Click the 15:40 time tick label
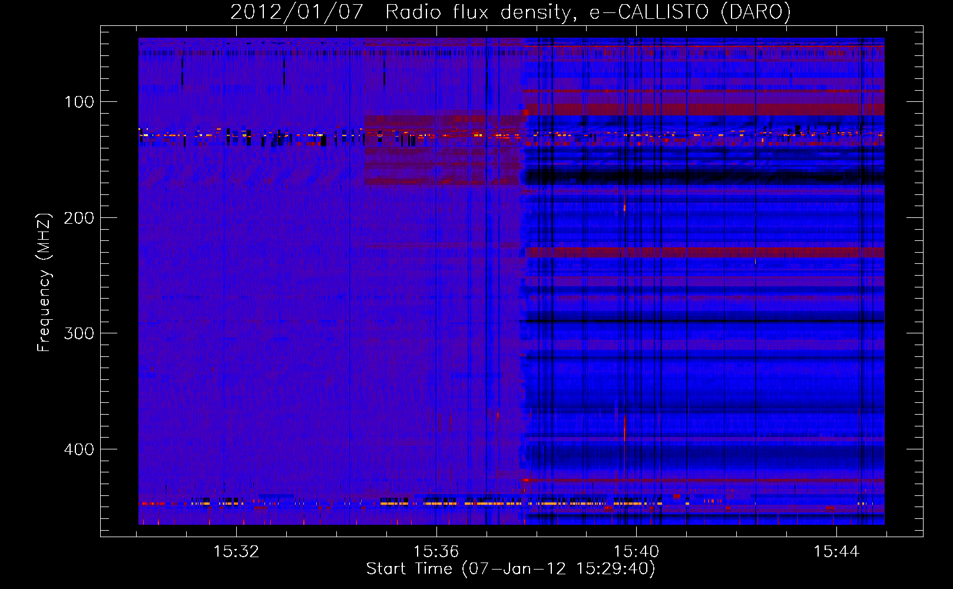Image resolution: width=953 pixels, height=589 pixels. click(636, 551)
